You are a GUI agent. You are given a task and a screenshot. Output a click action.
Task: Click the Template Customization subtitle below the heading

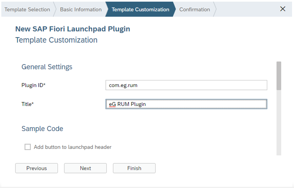(x=56, y=40)
